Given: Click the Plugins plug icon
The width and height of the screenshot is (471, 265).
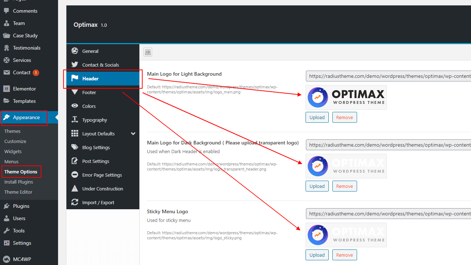Looking at the screenshot, I should 7,206.
